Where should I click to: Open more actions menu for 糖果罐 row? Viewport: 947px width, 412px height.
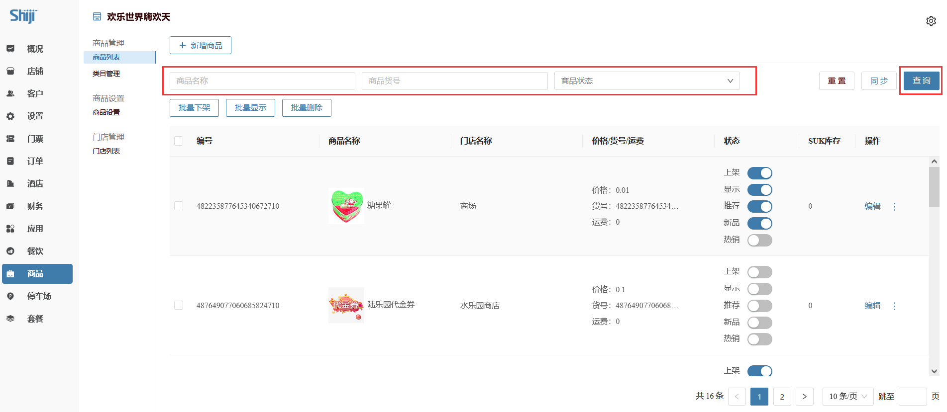(894, 206)
